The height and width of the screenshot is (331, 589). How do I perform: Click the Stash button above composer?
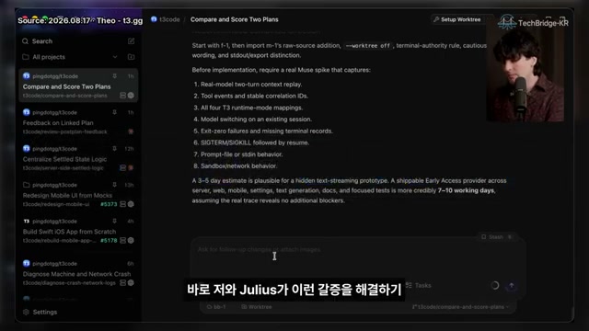[496, 237]
